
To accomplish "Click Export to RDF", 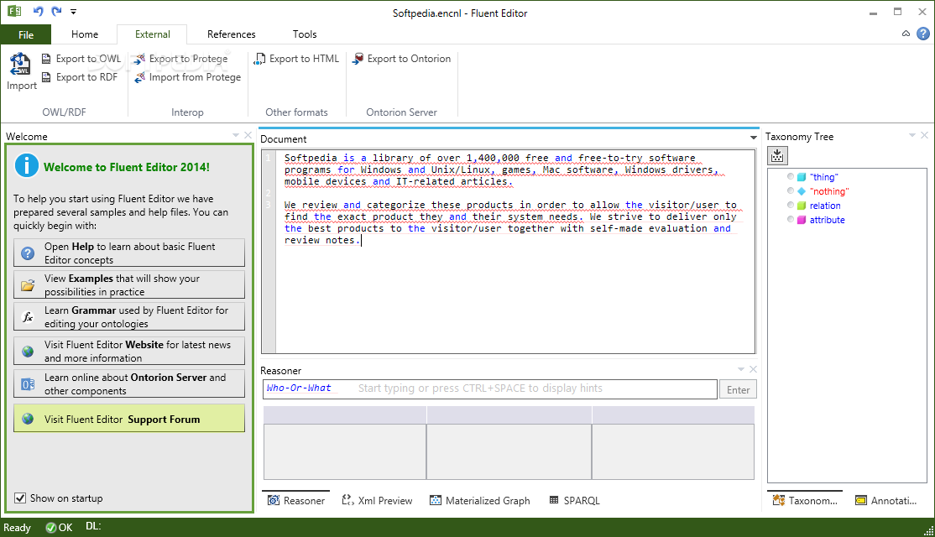I will (x=79, y=77).
